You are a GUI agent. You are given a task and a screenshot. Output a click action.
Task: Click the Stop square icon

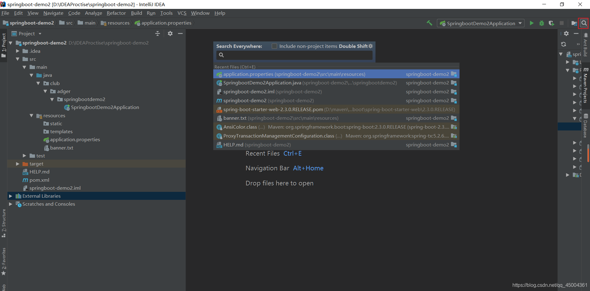pyautogui.click(x=562, y=23)
